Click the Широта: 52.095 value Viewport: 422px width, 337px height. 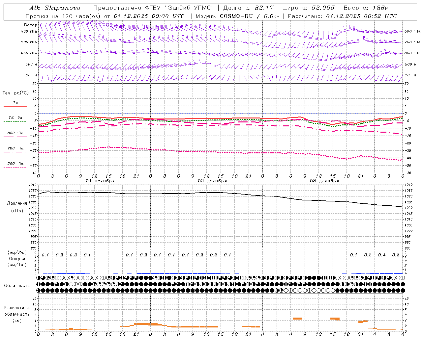(309, 8)
